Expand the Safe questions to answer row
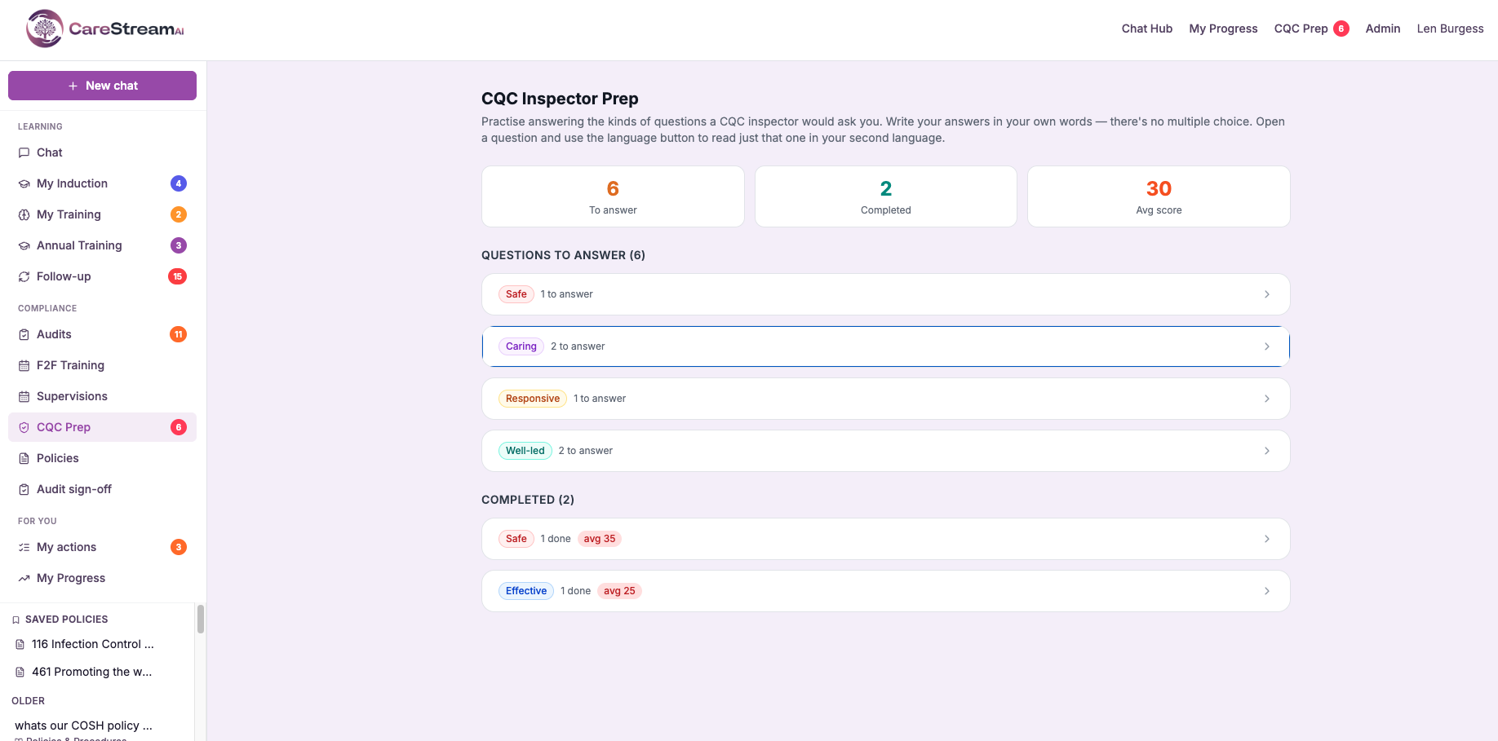 (885, 294)
